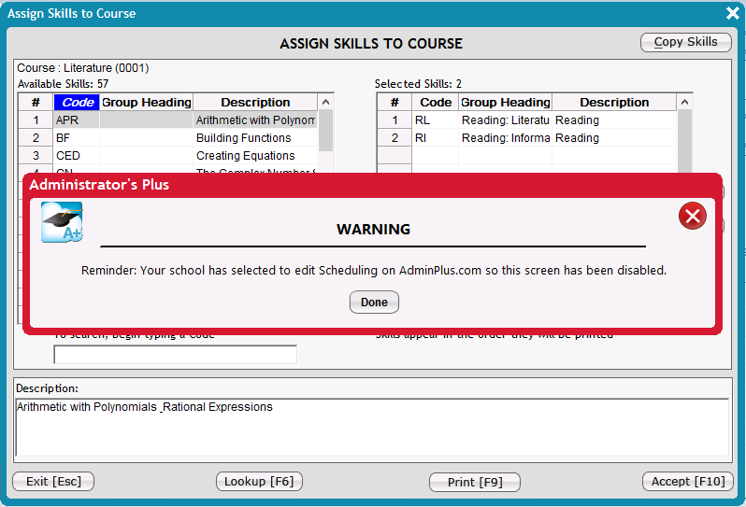Click Print [F9] button
This screenshot has height=507, width=746.
click(474, 483)
